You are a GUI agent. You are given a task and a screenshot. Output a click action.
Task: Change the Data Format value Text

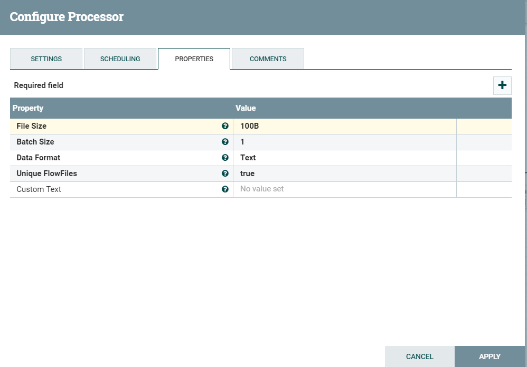[345, 158]
